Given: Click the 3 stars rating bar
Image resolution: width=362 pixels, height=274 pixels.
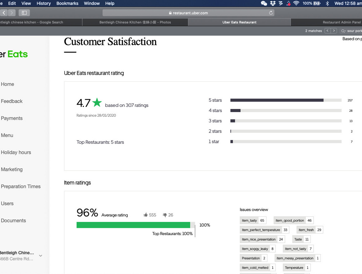Looking at the screenshot, I should pyautogui.click(x=286, y=121).
